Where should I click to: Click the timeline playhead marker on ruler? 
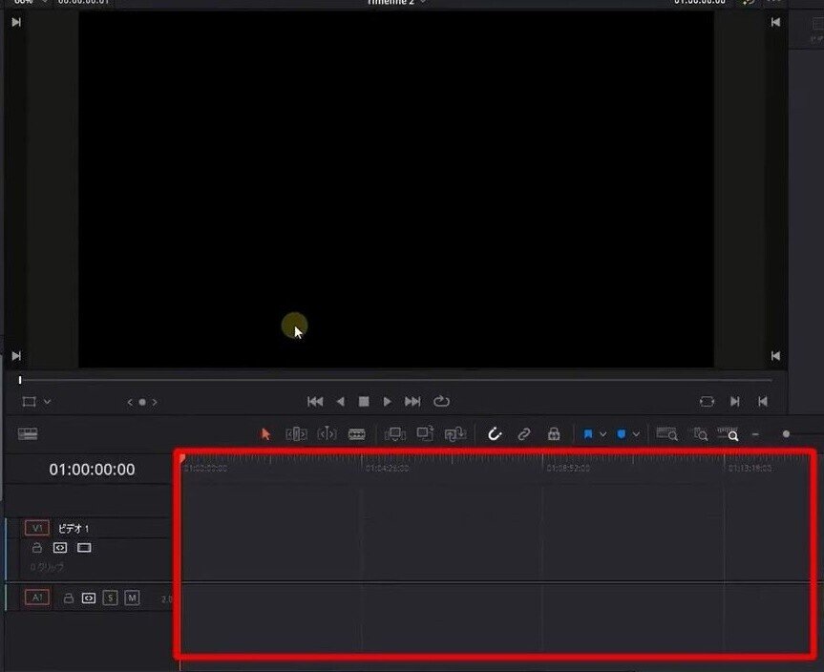[x=182, y=458]
